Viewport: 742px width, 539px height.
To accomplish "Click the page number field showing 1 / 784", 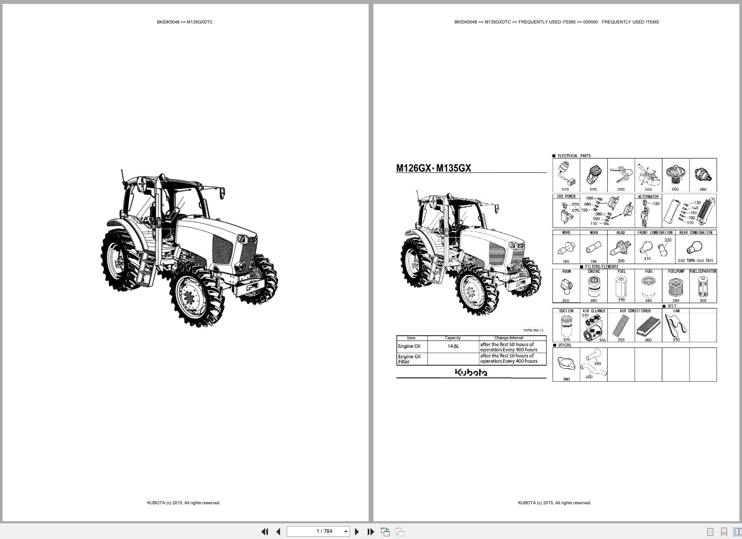I will tap(318, 531).
